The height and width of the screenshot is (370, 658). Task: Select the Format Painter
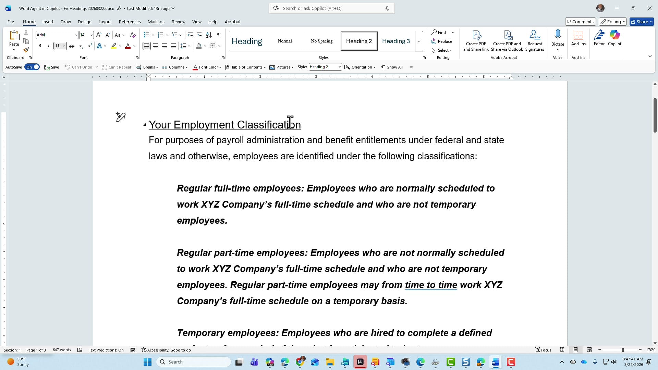pyautogui.click(x=26, y=49)
